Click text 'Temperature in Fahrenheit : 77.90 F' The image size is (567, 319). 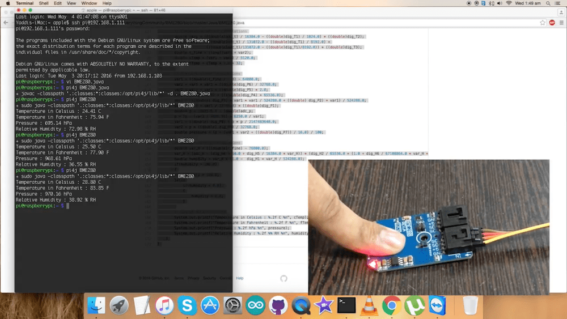pos(62,152)
